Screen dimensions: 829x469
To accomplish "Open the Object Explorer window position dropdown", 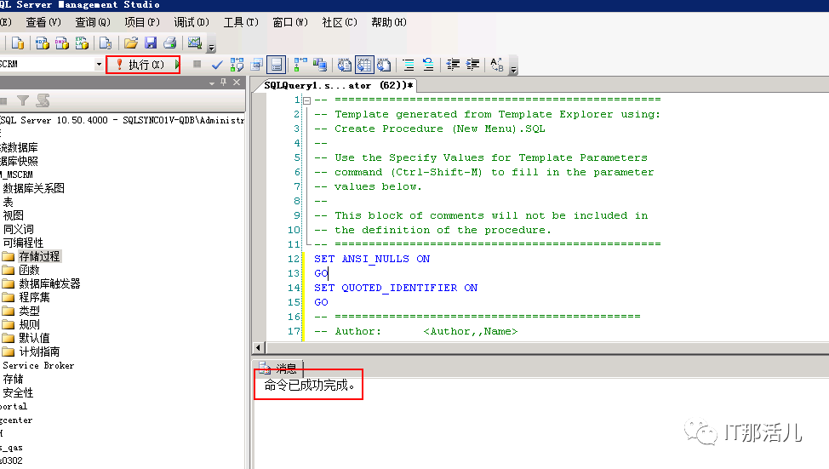I will pos(211,83).
